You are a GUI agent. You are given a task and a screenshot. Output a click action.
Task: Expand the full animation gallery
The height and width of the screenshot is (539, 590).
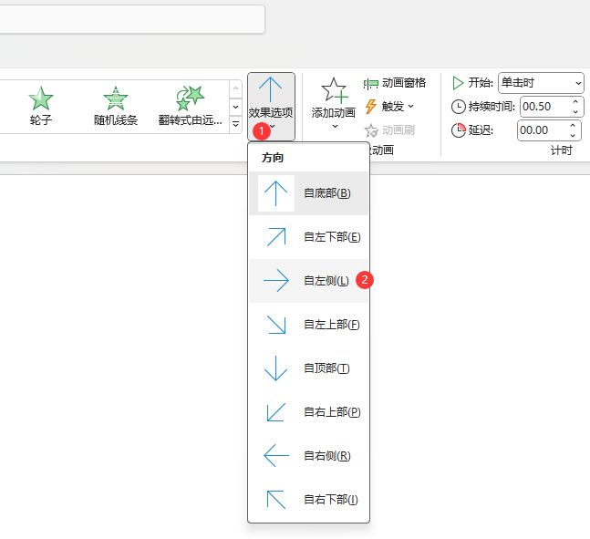click(x=235, y=124)
